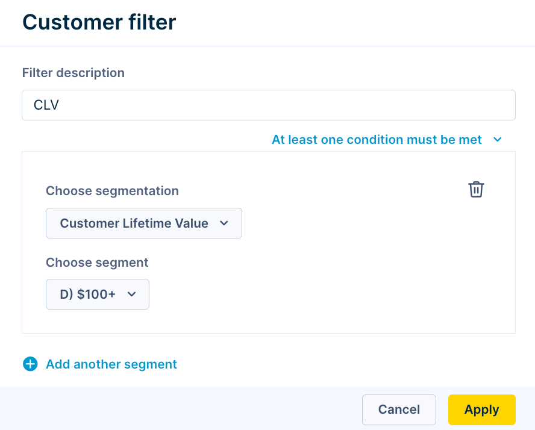Click the CLV text in the description
Screen dimensions: 535x430
point(46,105)
